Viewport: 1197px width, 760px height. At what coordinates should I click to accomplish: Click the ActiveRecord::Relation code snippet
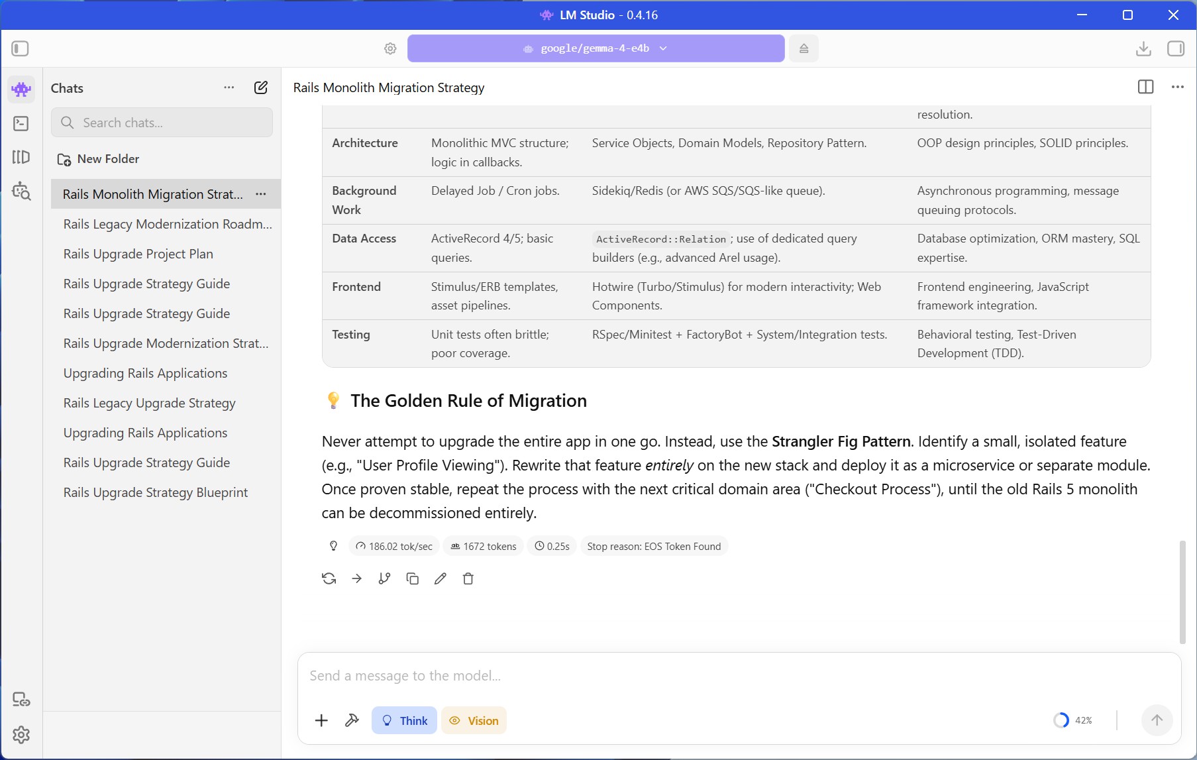(x=661, y=239)
